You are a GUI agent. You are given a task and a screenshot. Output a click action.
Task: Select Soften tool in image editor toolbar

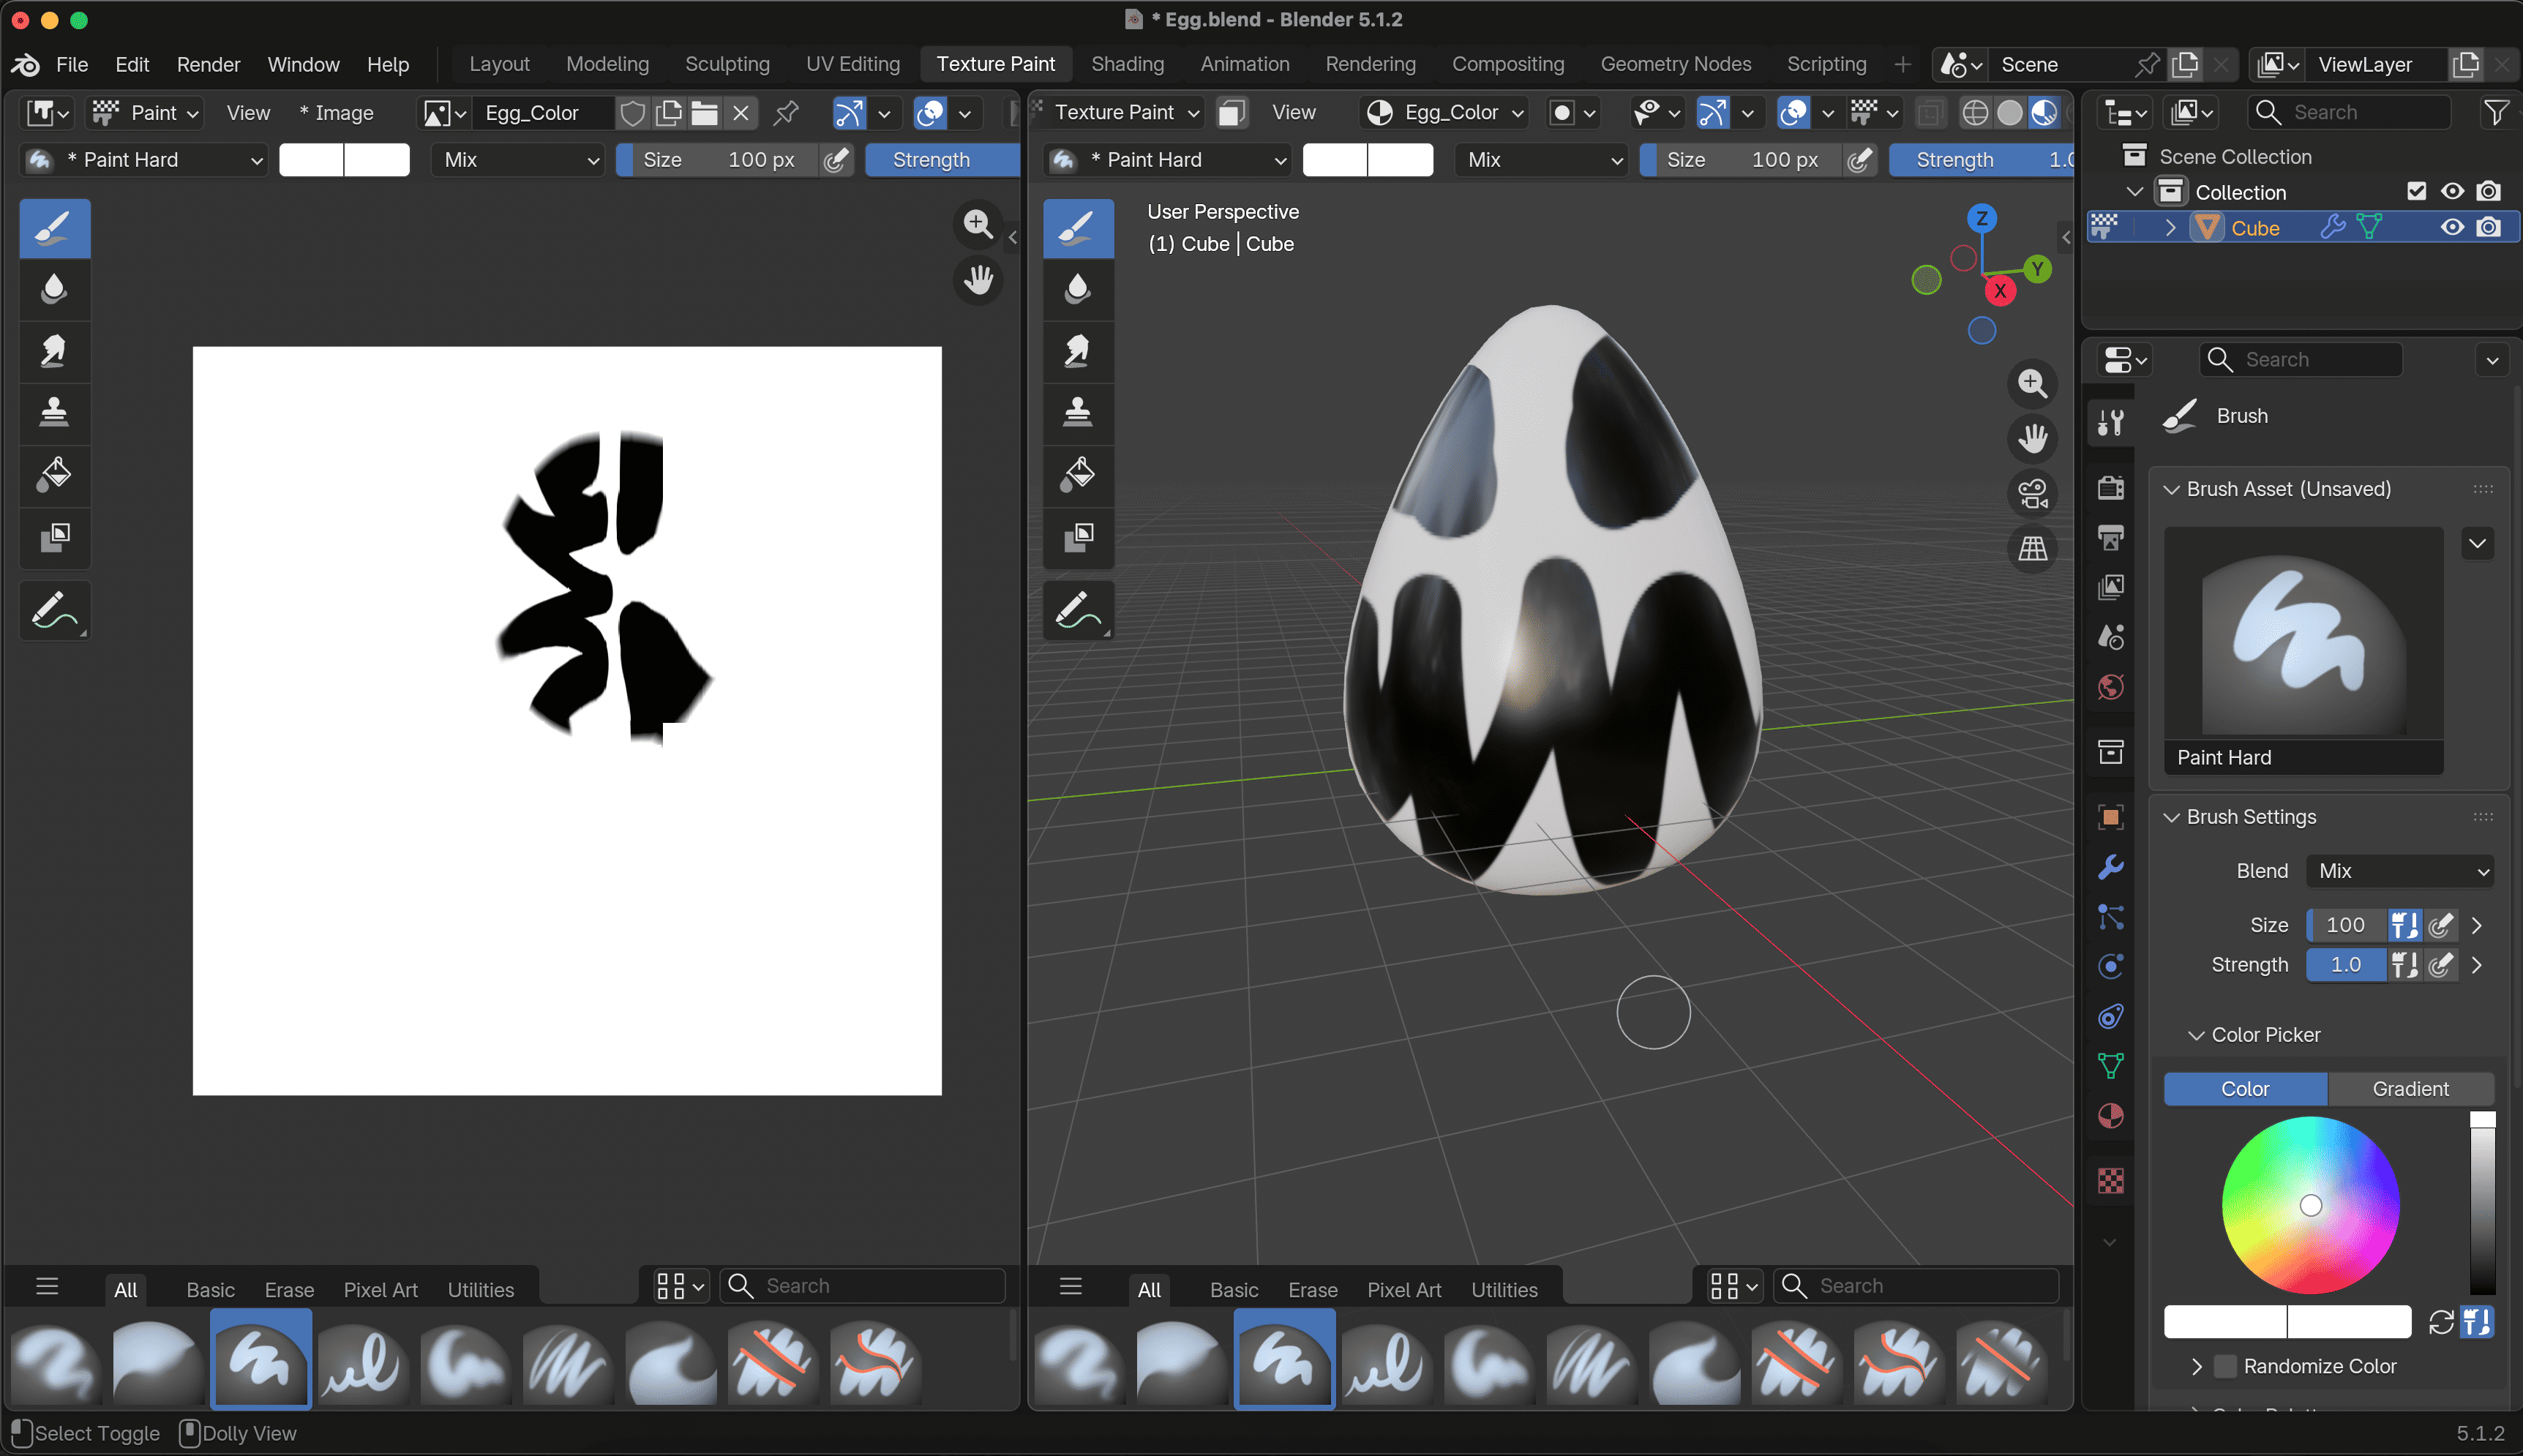(54, 290)
